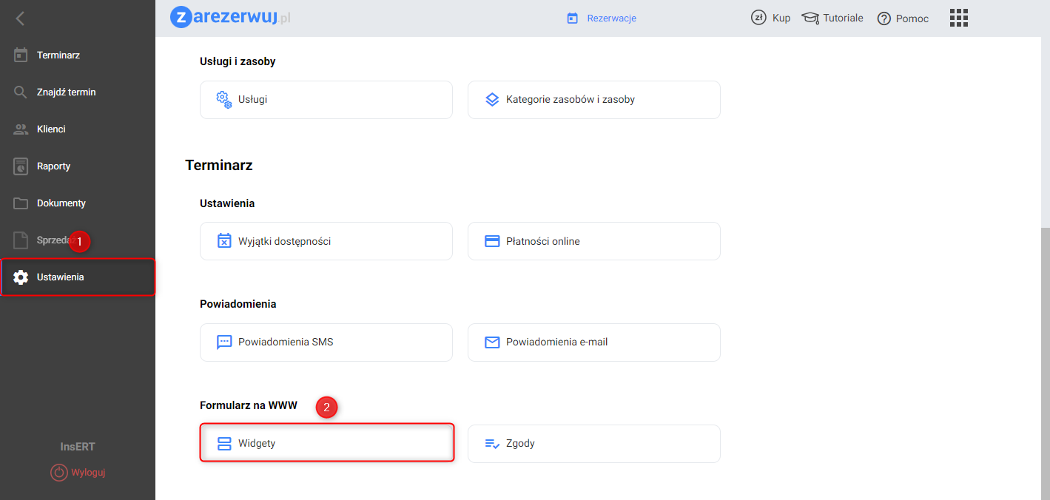This screenshot has height=500, width=1050.
Task: Click the Znajdź termin magnifier icon
Action: 21,92
